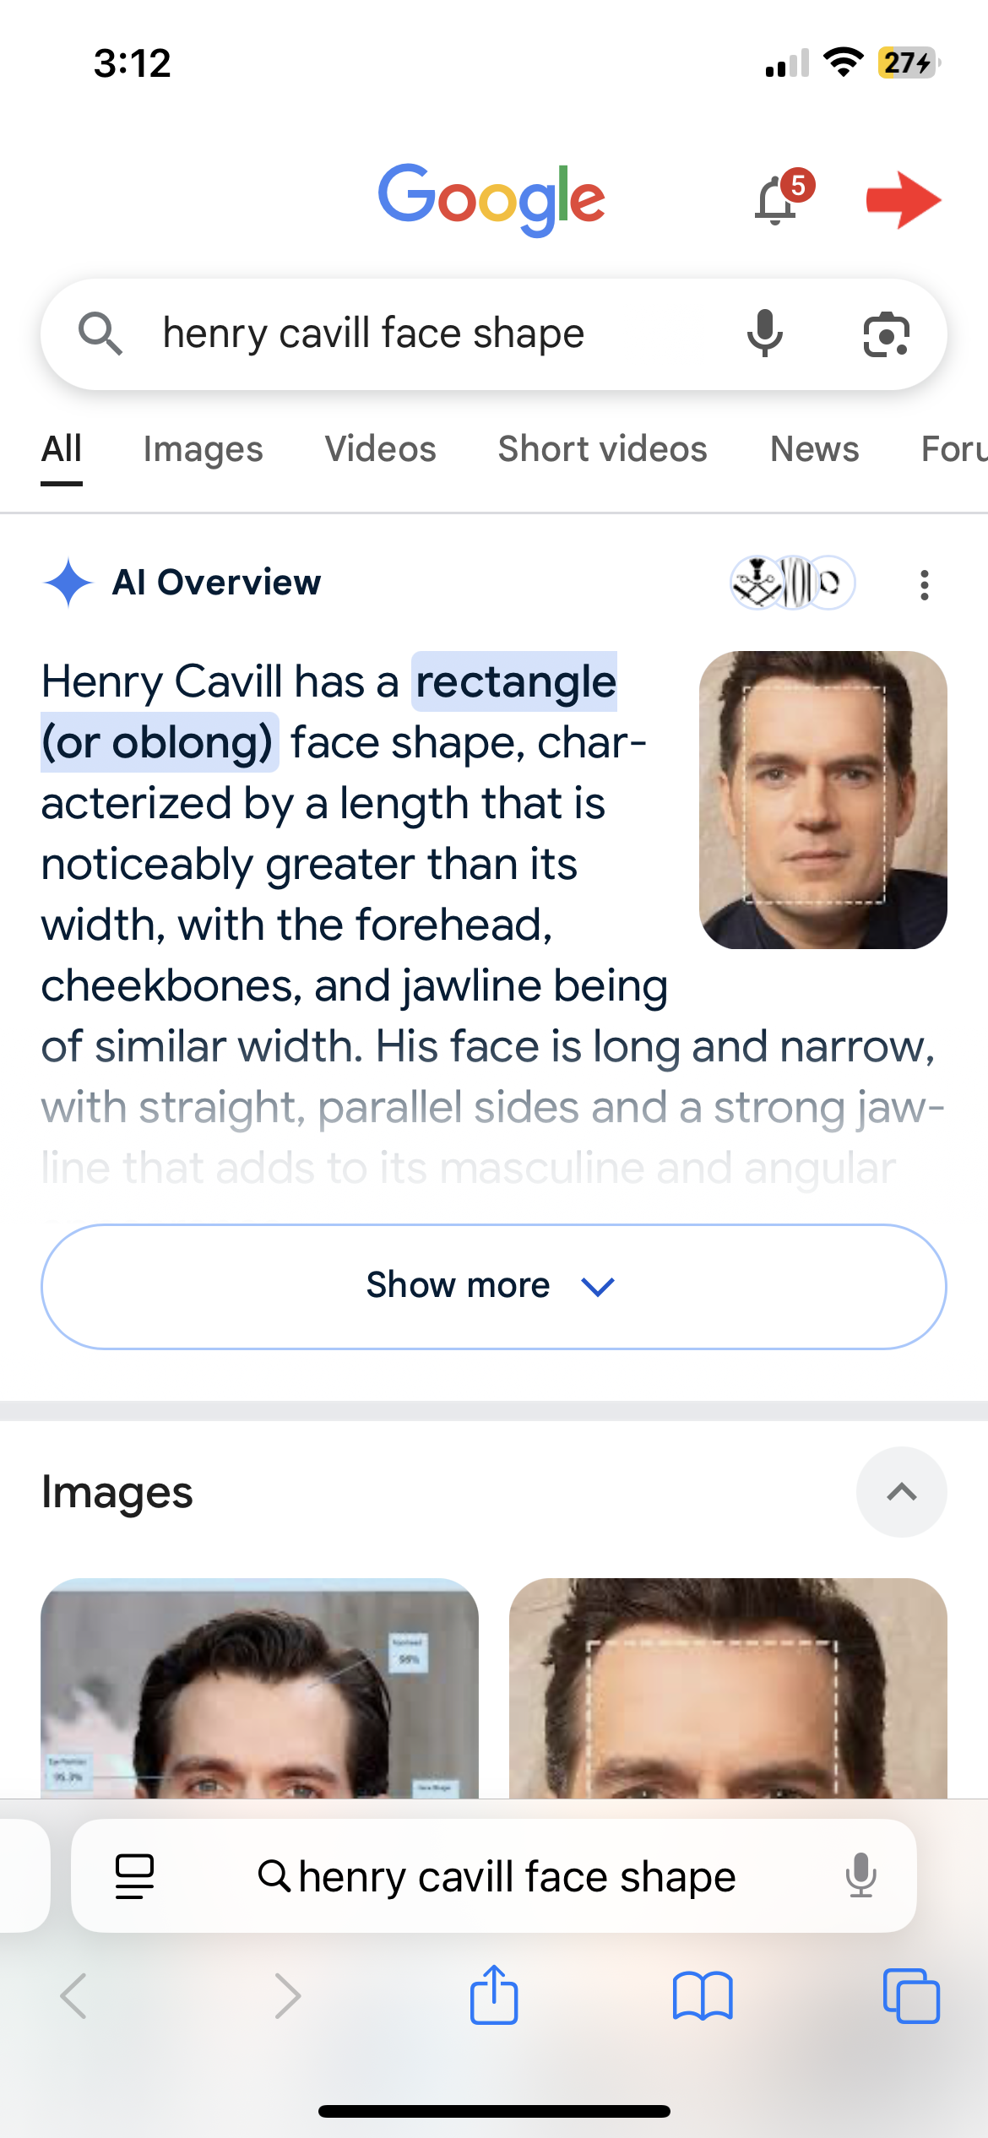Select the News tab
This screenshot has height=2138, width=988.
pyautogui.click(x=814, y=449)
